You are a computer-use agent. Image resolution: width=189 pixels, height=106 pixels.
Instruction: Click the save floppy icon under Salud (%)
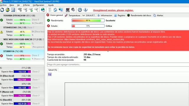point(50,74)
